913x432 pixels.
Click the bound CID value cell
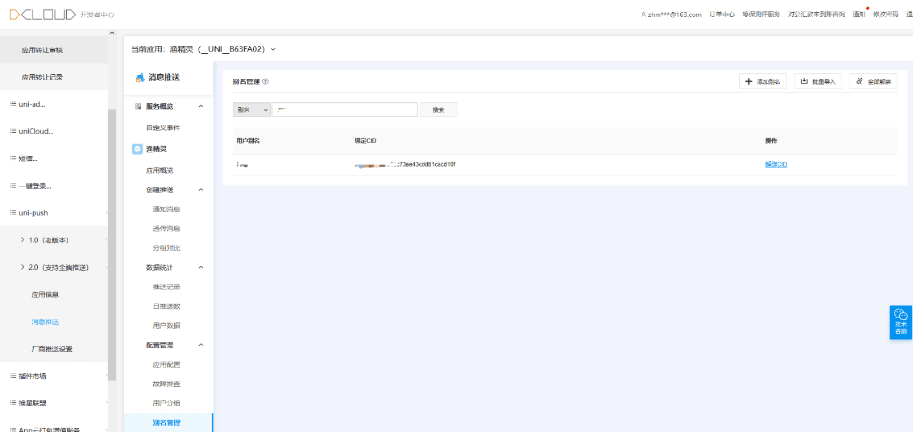click(x=405, y=164)
